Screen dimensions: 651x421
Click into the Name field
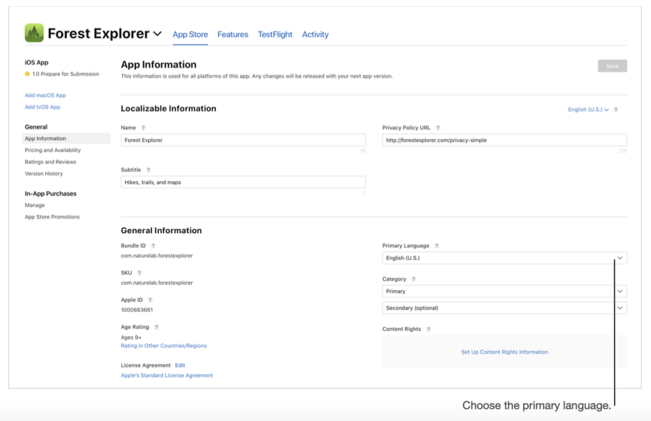point(243,140)
